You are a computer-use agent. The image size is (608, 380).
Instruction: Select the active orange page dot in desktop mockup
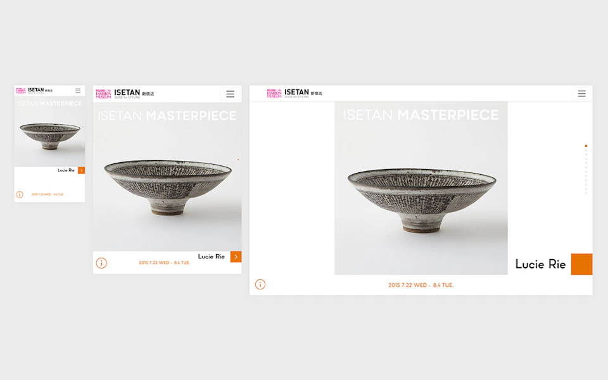coord(586,146)
